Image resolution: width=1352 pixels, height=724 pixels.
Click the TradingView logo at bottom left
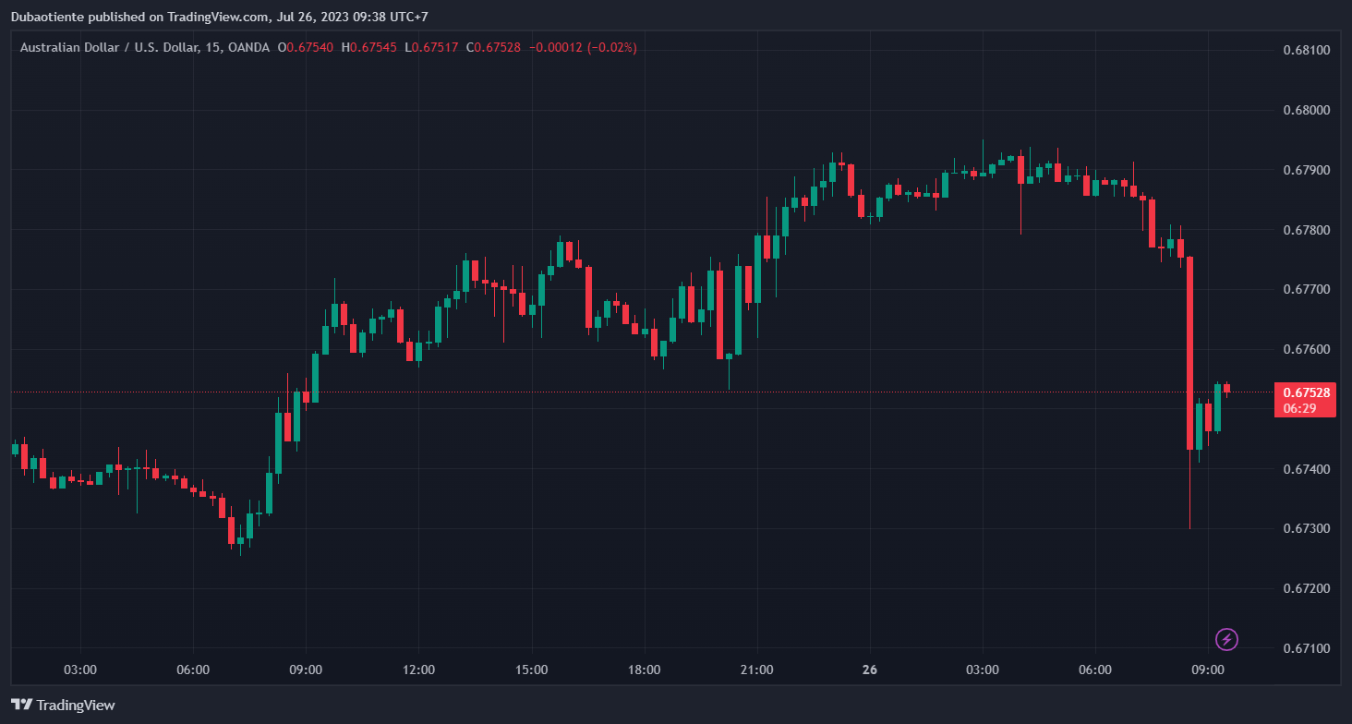point(63,705)
